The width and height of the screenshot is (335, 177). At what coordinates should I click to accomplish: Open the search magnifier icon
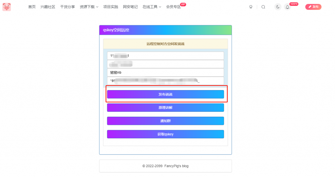pyautogui.click(x=263, y=7)
